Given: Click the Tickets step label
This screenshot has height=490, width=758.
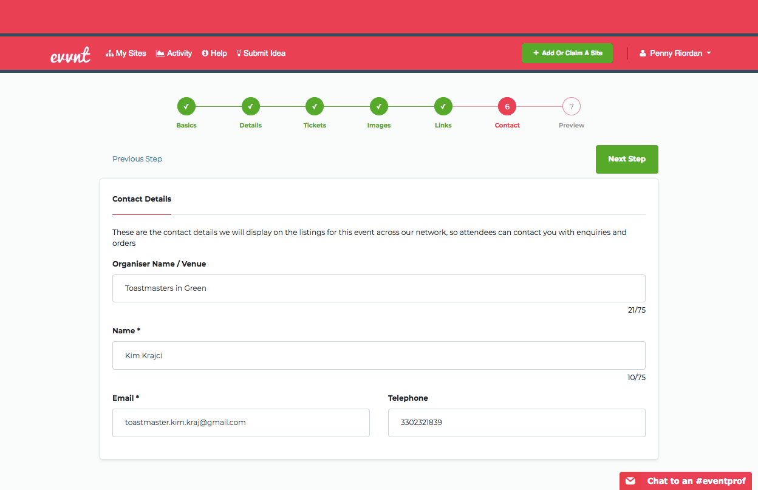Looking at the screenshot, I should pos(315,125).
